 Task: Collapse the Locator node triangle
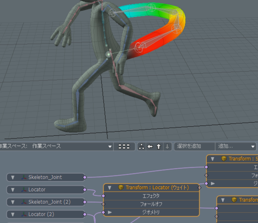pyautogui.click(x=13, y=190)
